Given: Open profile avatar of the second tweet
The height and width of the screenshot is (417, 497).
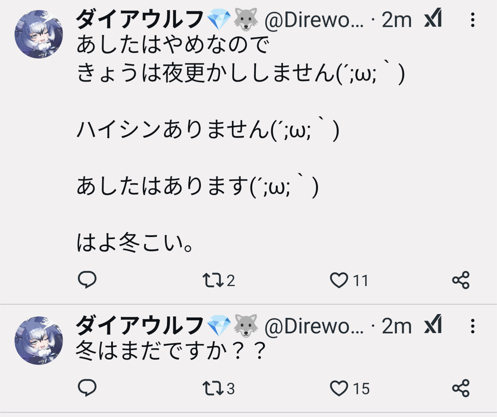Looking at the screenshot, I should pos(39,340).
